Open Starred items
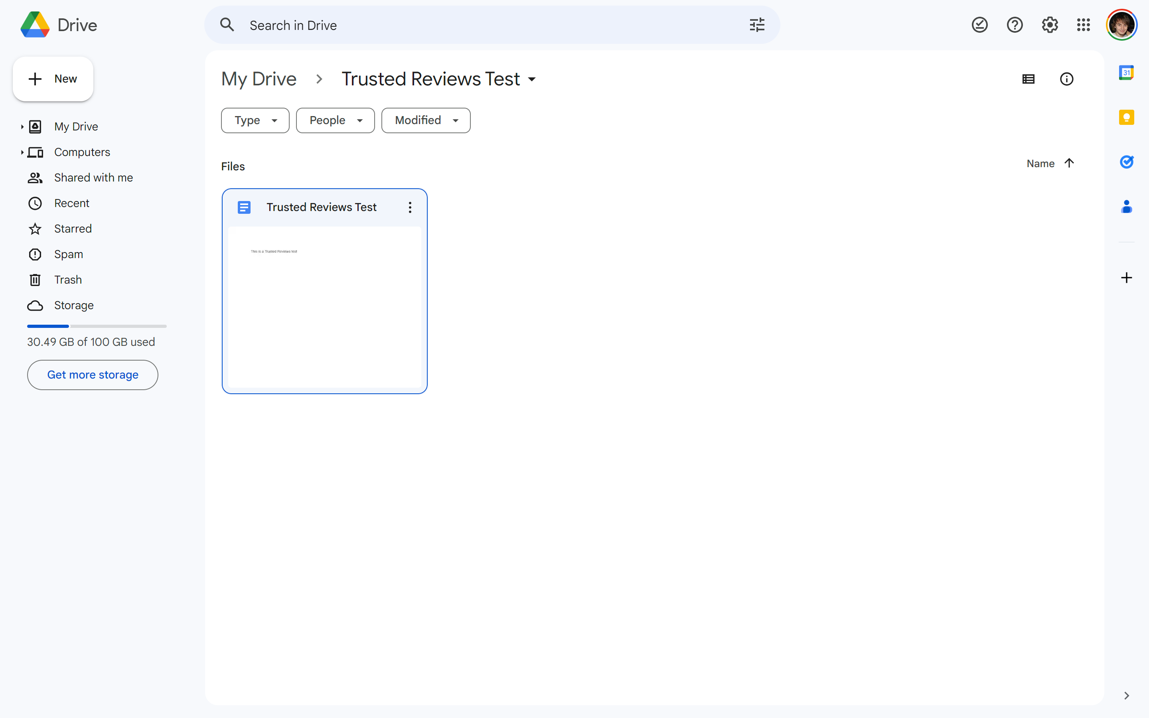The image size is (1149, 718). 73,229
